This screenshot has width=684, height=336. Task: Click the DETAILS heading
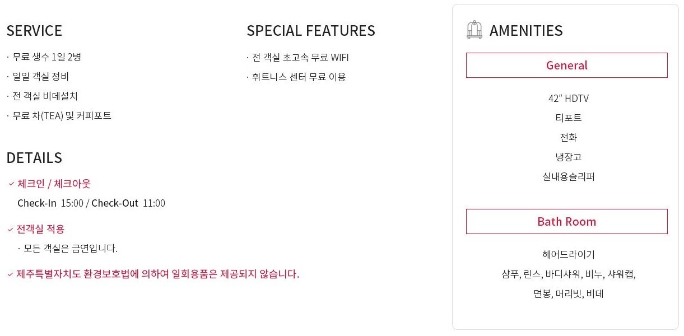tap(34, 157)
